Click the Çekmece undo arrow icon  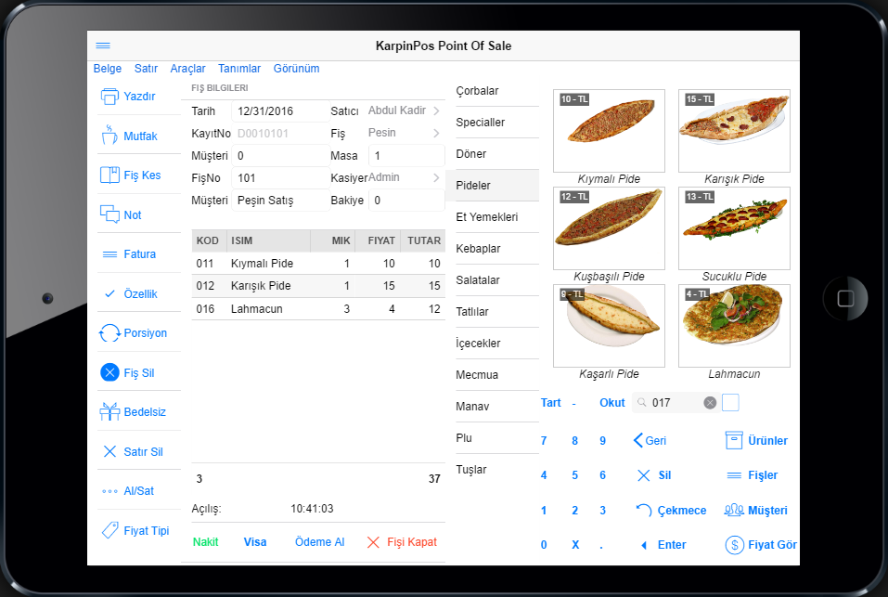tap(644, 511)
